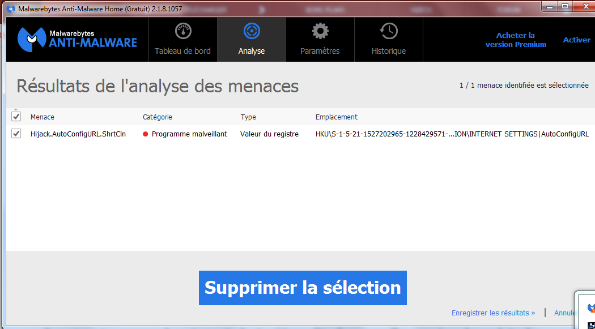Click the Valeur du registre type cell
The width and height of the screenshot is (595, 329).
click(269, 134)
